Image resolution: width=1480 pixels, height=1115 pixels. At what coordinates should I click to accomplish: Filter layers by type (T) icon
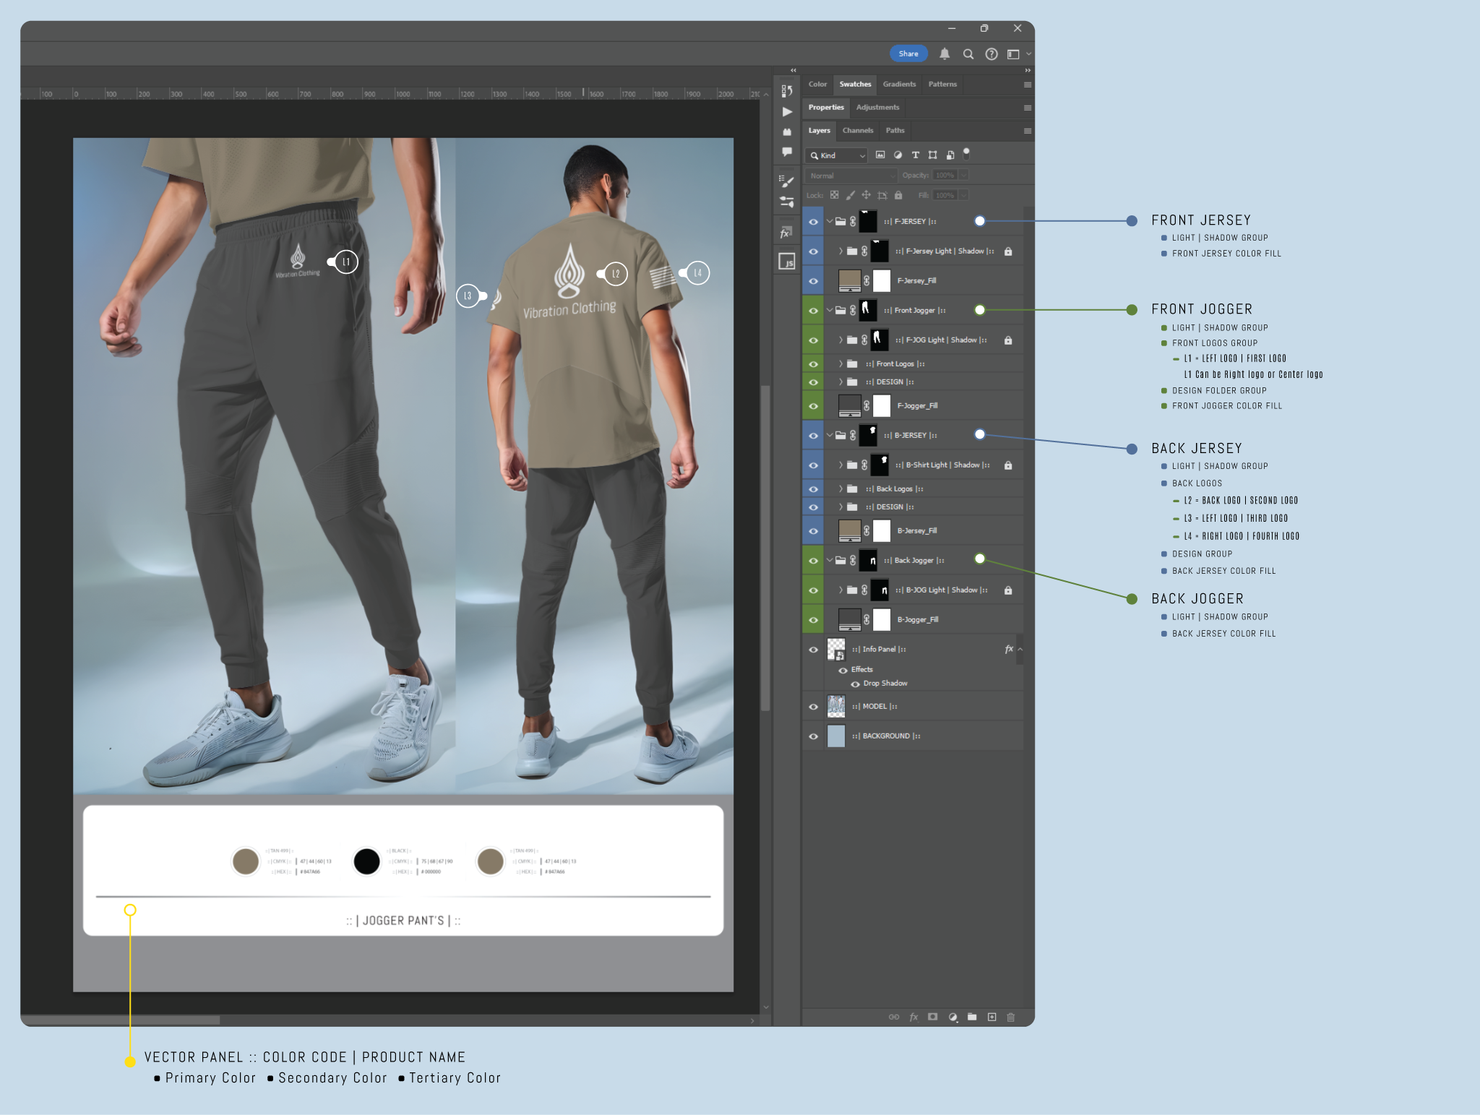point(915,155)
